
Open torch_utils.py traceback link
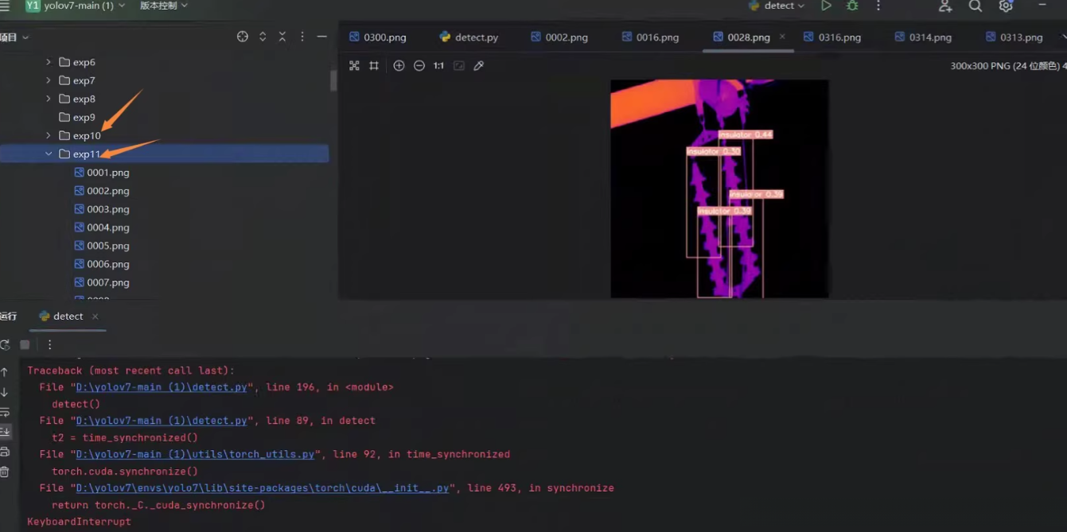(195, 454)
